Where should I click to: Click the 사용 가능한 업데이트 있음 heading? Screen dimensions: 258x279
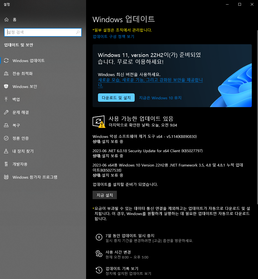coord(141,118)
